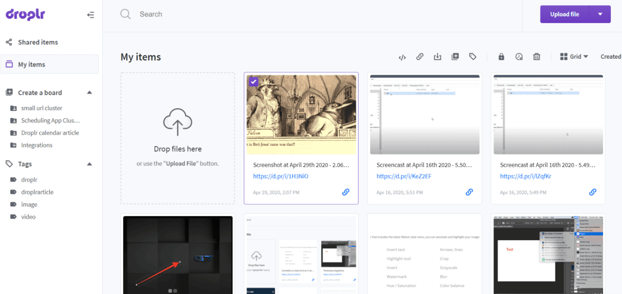622x294 pixels.
Task: Deselect the checkbox on the April 29th screenshot
Action: coord(253,81)
